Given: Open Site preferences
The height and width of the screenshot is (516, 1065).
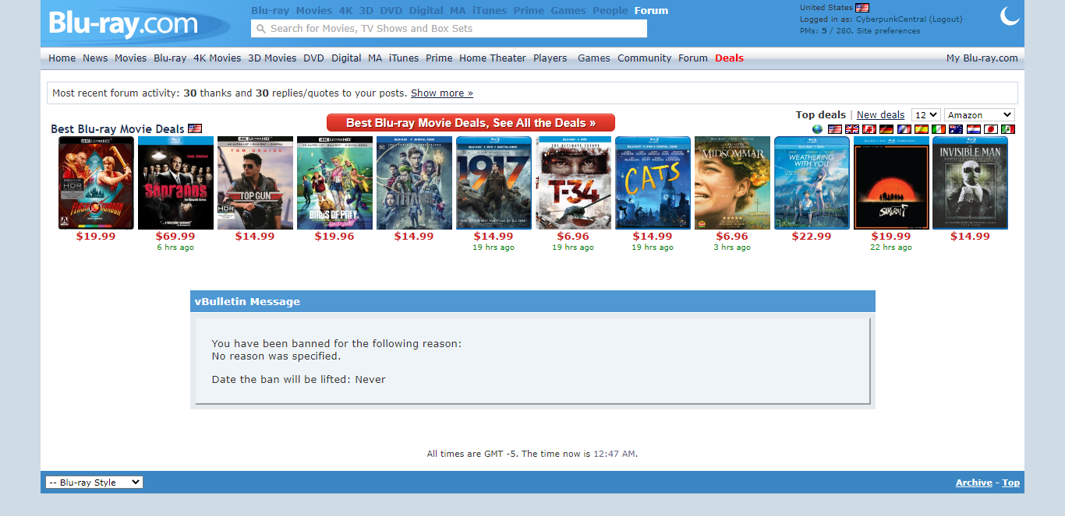Looking at the screenshot, I should [889, 31].
